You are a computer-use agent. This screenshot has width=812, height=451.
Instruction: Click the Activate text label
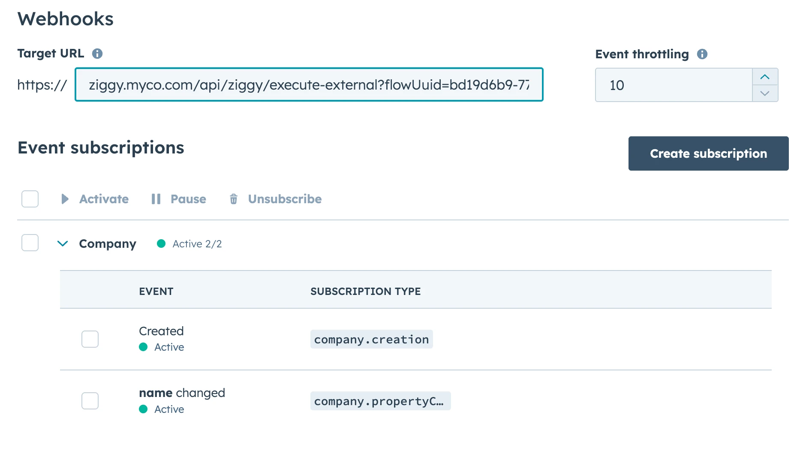point(104,199)
